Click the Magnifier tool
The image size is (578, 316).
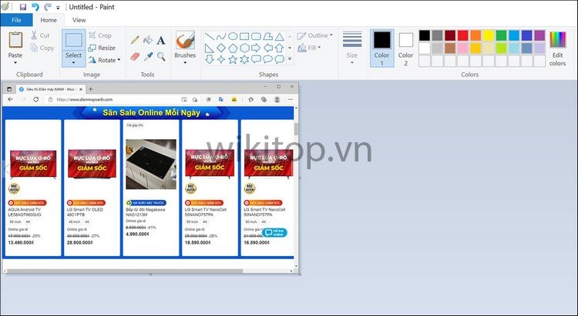[161, 56]
